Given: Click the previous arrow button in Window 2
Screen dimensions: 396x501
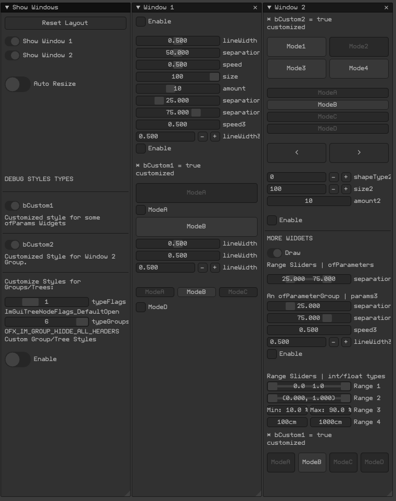Looking at the screenshot, I should pyautogui.click(x=296, y=153).
